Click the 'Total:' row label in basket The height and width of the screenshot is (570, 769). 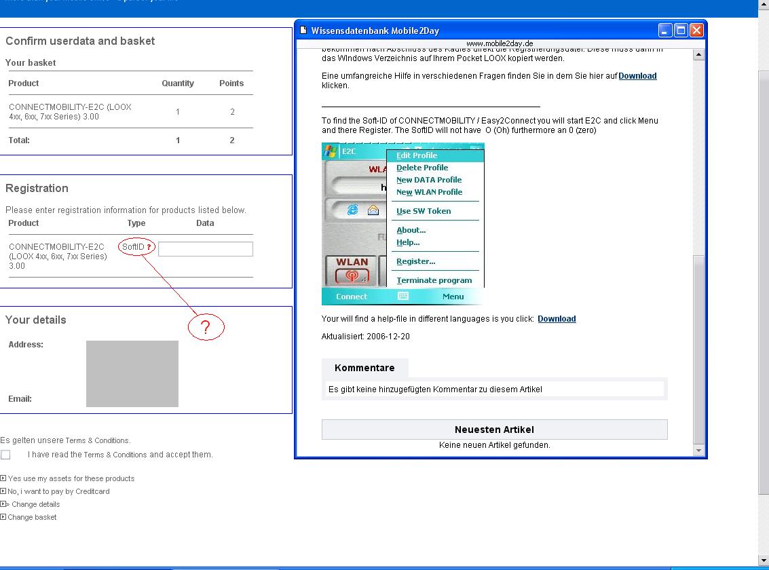(x=19, y=140)
